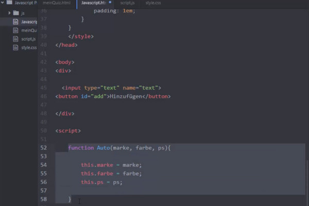Click line number 58 in gutter

pyautogui.click(x=44, y=199)
